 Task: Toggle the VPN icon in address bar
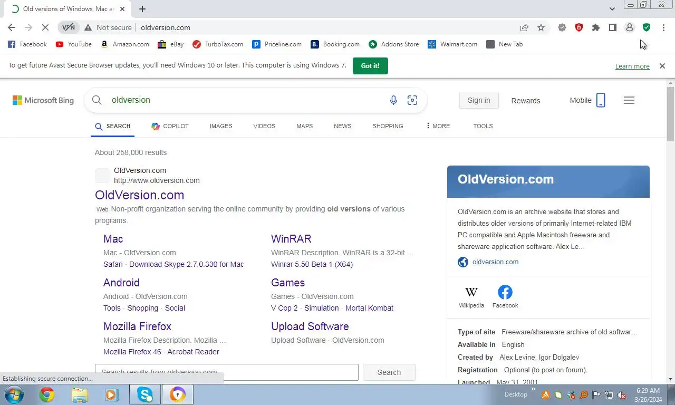click(69, 27)
